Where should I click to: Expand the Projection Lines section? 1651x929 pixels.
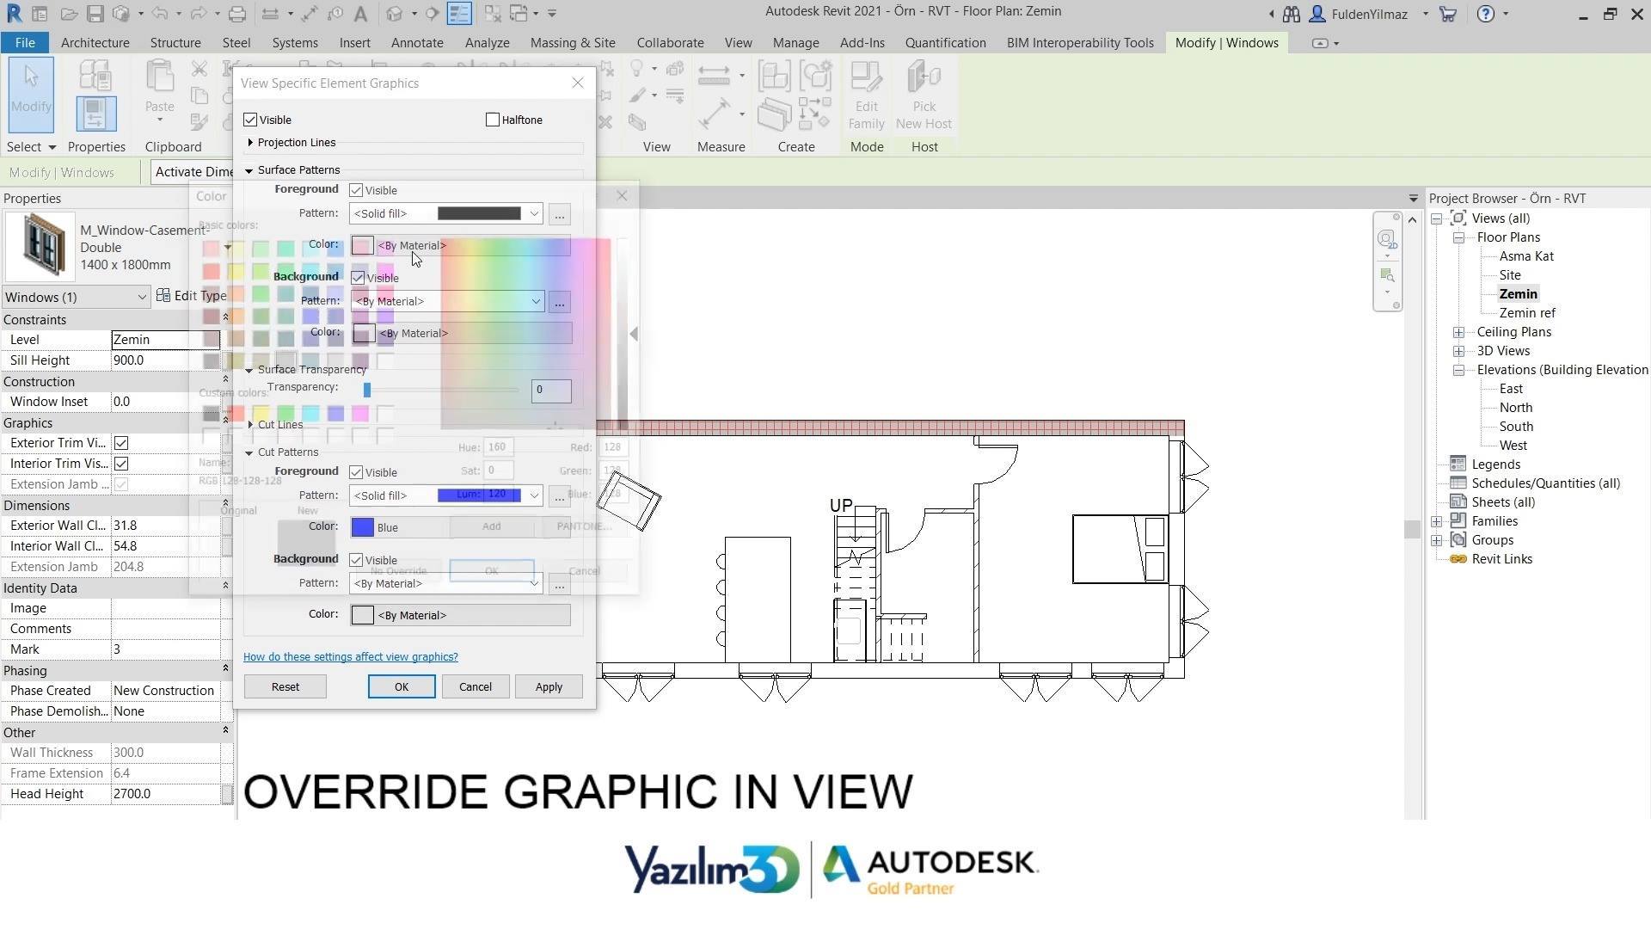tap(250, 142)
